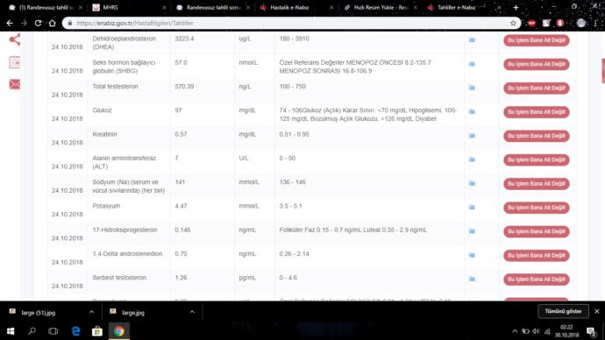This screenshot has width=605, height=340.
Task: Open Task View on taskbar
Action: tap(53, 331)
